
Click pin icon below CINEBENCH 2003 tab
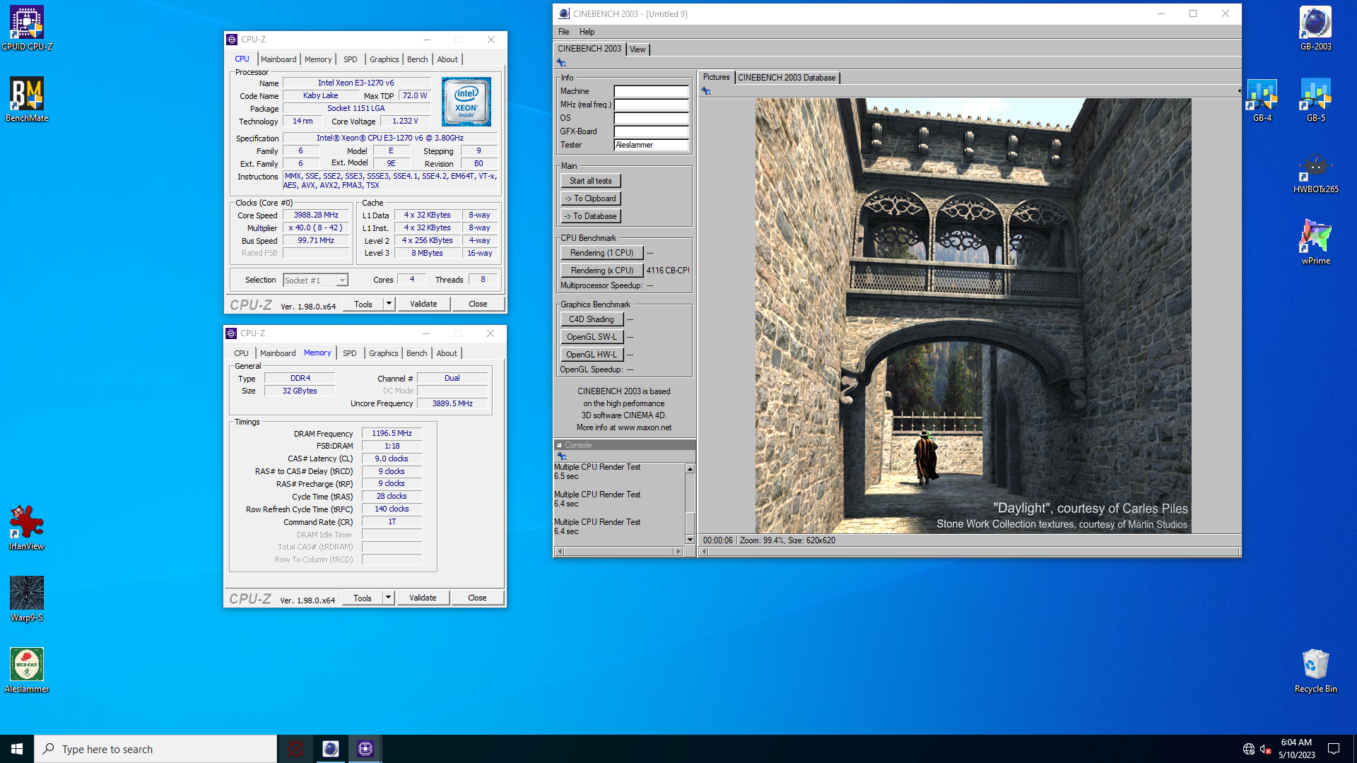[x=561, y=63]
